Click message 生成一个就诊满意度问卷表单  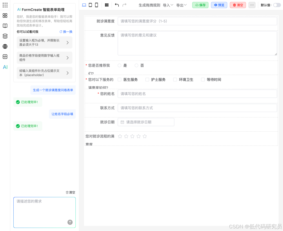[53, 90]
